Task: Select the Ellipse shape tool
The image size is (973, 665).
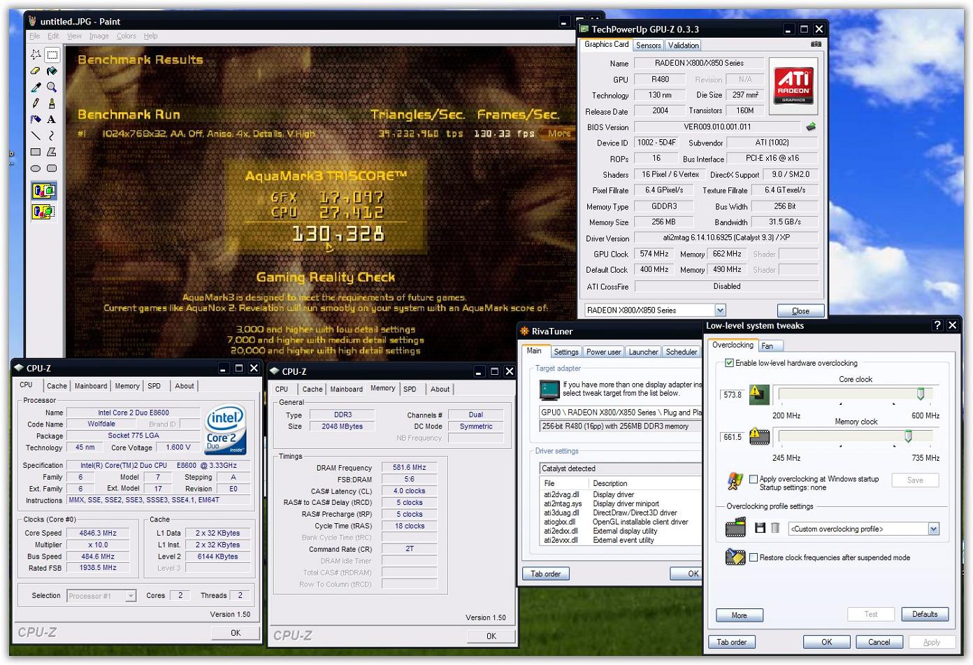Action: [36, 168]
